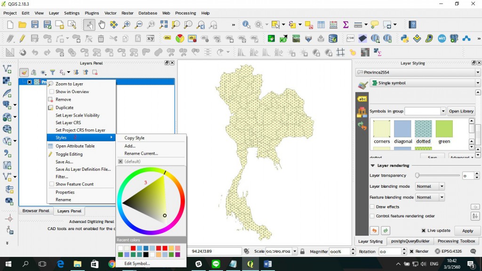Select the Pan Map hand tool

click(101, 24)
